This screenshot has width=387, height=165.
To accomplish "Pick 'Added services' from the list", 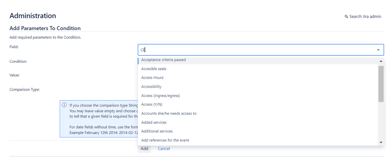I will coord(258,122).
